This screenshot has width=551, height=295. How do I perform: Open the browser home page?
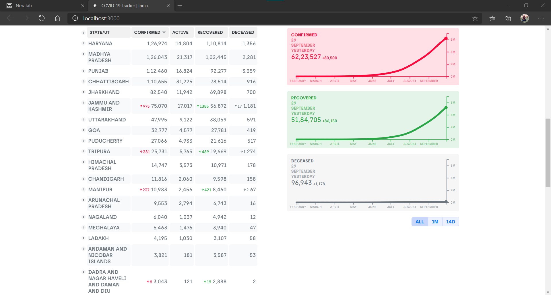(x=57, y=18)
